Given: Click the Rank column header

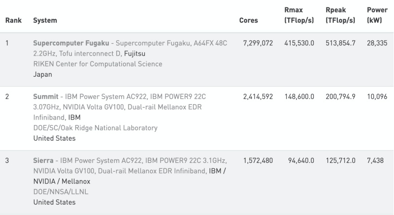Looking at the screenshot, I should click(x=13, y=21).
